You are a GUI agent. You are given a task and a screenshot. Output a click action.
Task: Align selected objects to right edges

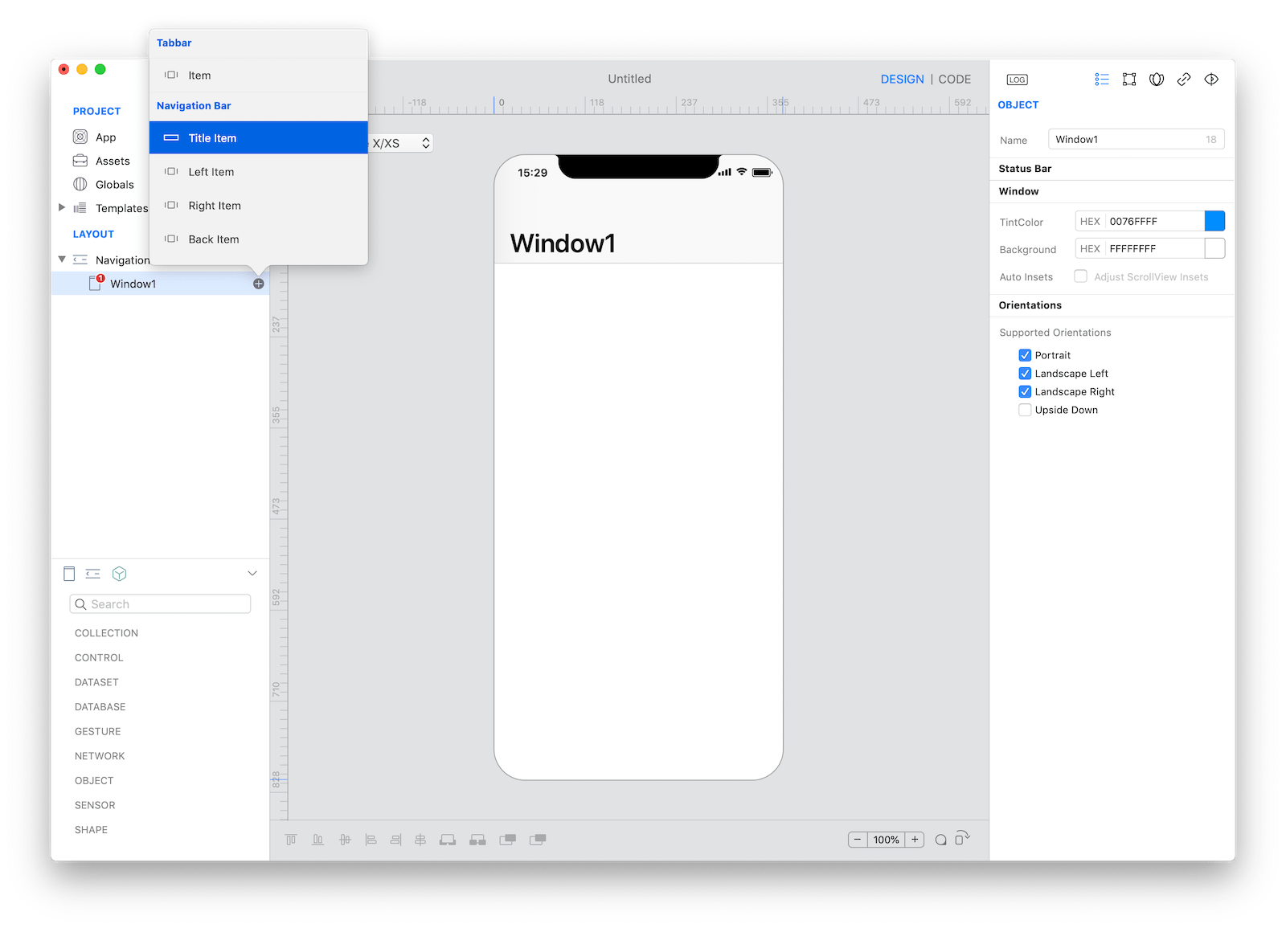(x=395, y=840)
